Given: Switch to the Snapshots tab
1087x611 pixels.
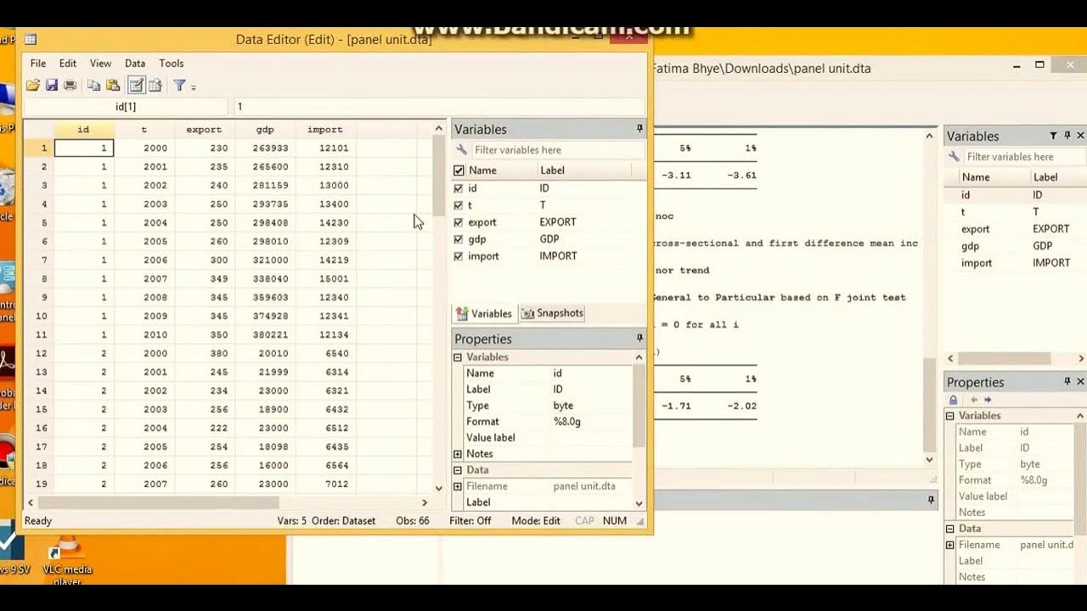Looking at the screenshot, I should 552,313.
